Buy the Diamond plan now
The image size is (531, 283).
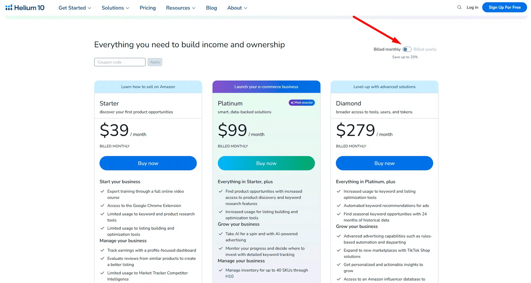[x=384, y=163]
